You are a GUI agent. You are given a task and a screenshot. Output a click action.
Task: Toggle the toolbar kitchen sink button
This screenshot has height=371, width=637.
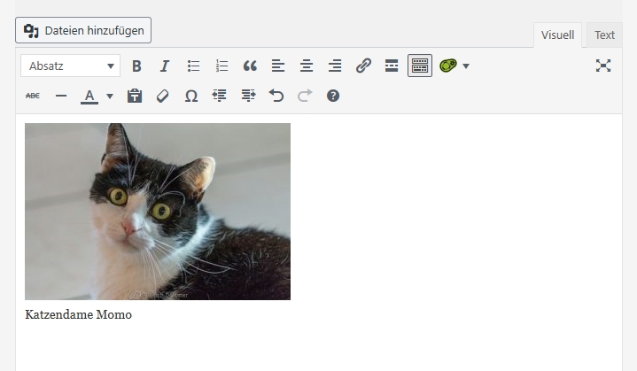pos(420,66)
